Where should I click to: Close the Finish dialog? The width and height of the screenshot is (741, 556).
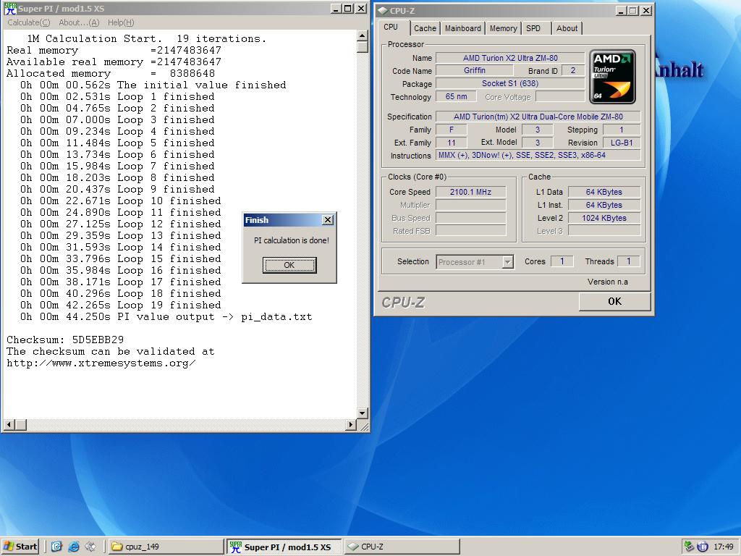pyautogui.click(x=328, y=220)
